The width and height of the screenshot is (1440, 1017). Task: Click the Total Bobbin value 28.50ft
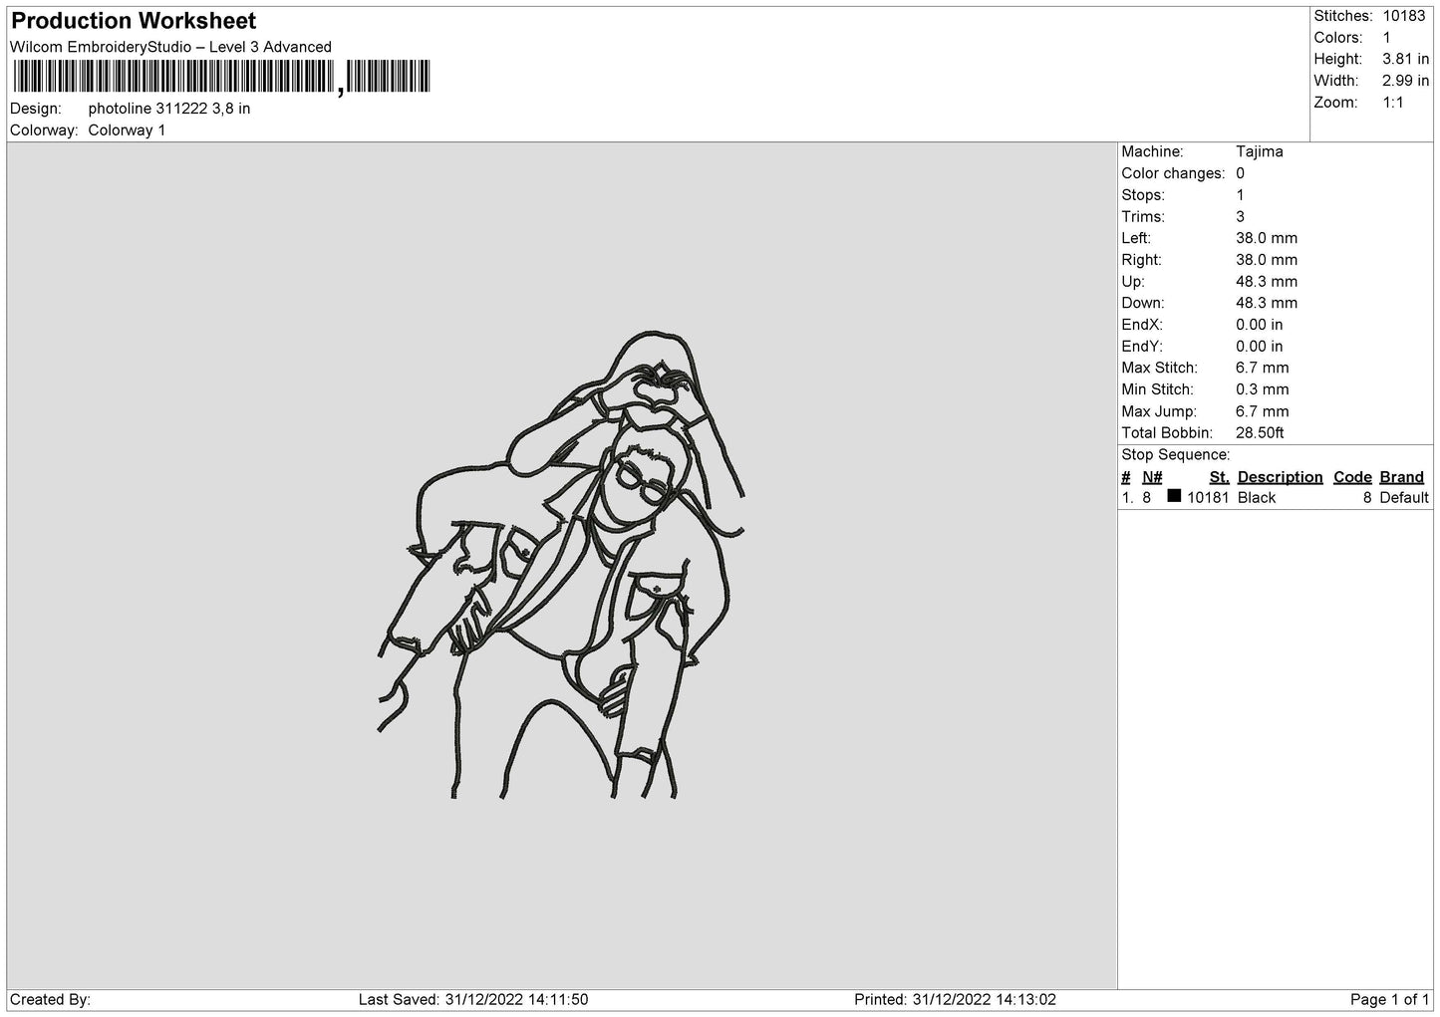coord(1260,433)
